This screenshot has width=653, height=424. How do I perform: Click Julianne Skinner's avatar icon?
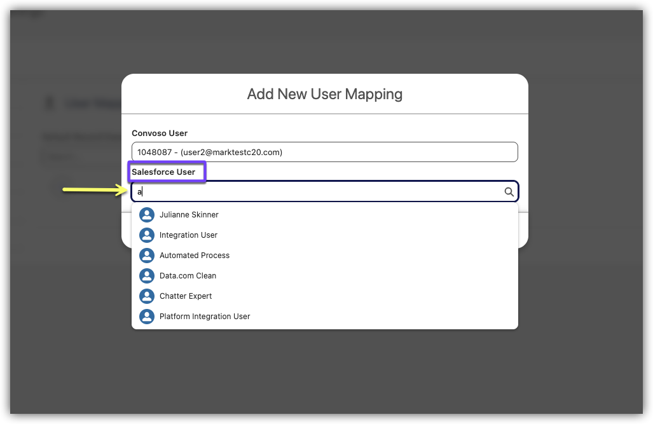click(147, 215)
